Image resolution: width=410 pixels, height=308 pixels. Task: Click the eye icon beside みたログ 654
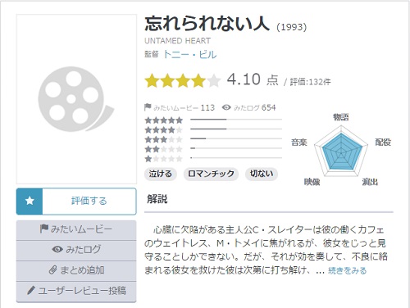(226, 107)
